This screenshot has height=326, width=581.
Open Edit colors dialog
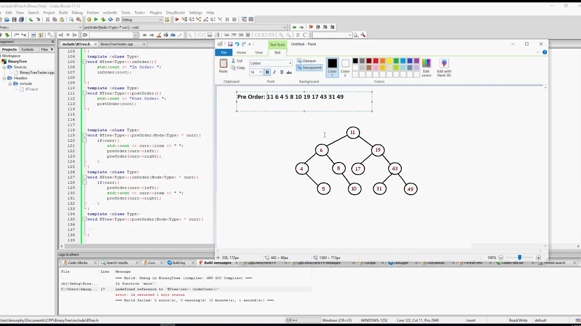tap(426, 67)
